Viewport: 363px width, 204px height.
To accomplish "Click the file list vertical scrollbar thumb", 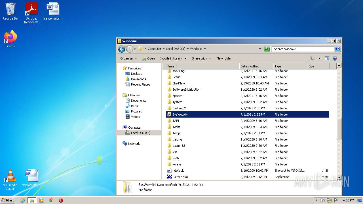I will pyautogui.click(x=339, y=128).
